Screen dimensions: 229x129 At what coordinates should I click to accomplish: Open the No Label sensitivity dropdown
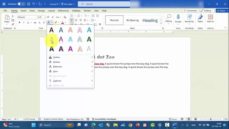[x=68, y=4]
